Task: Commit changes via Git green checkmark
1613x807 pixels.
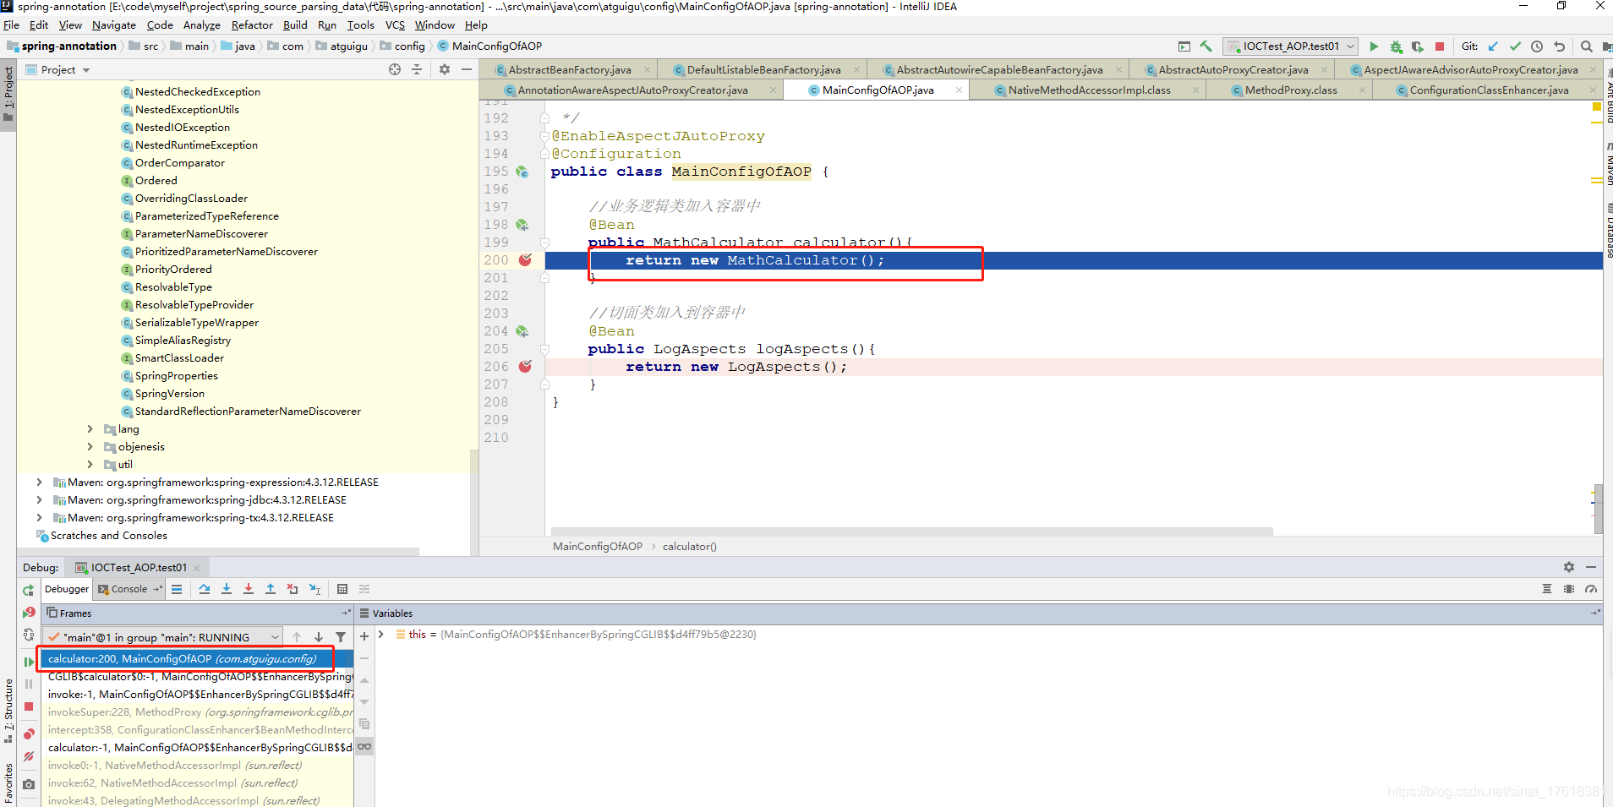Action: click(1515, 46)
